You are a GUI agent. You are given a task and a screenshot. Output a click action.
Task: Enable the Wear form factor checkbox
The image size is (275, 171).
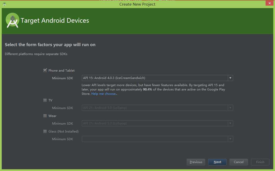45,116
